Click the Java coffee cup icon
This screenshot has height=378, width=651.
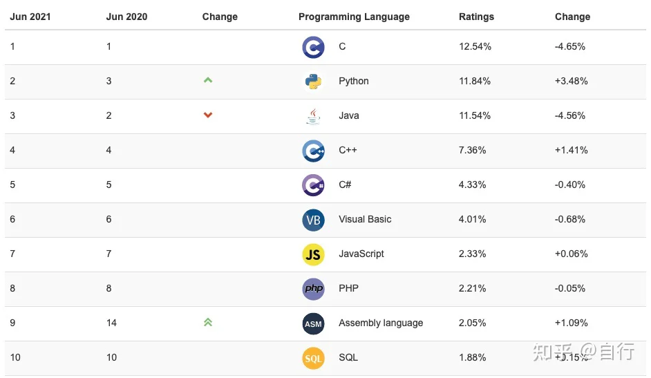[x=313, y=116]
